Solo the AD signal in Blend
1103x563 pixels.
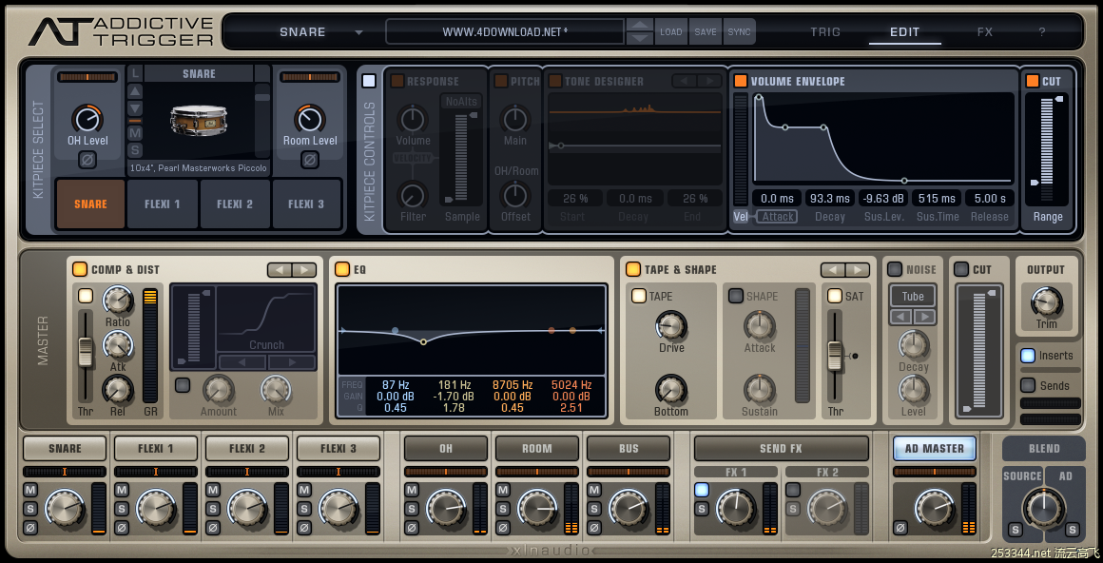click(1072, 530)
